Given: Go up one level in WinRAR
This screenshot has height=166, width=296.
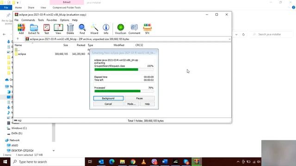Looking at the screenshot, I should [x=18, y=39].
